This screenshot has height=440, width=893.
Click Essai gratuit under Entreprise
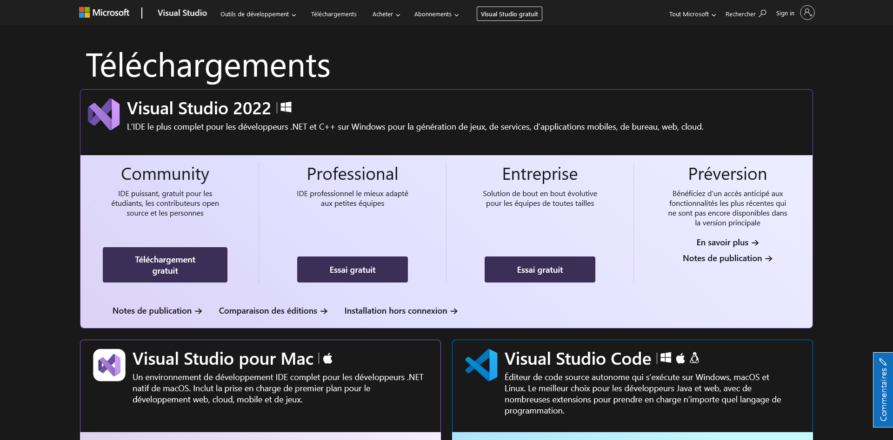coord(540,269)
